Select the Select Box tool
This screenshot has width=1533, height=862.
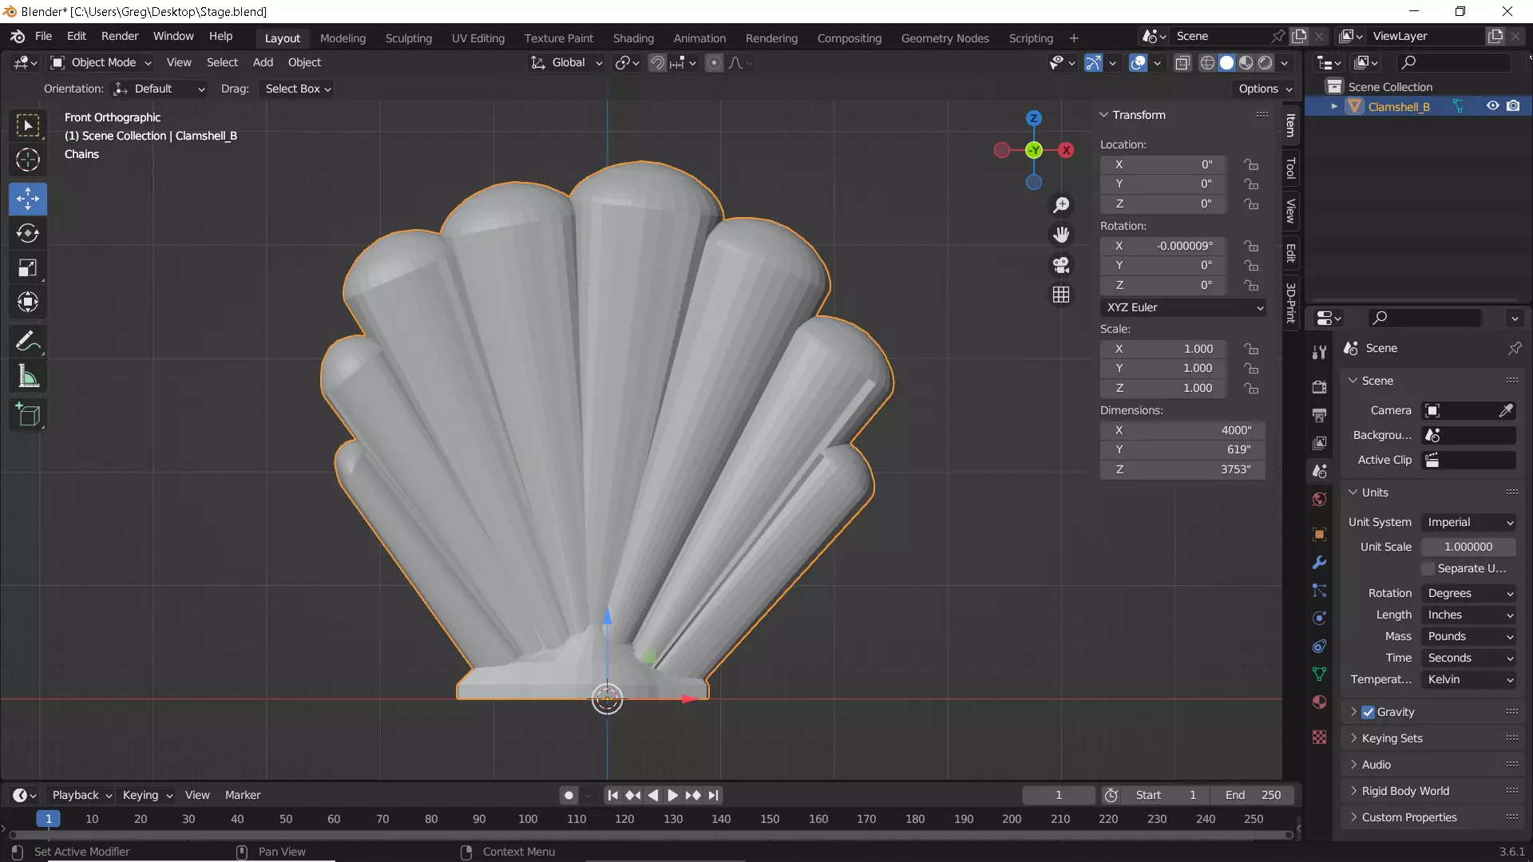(x=28, y=125)
